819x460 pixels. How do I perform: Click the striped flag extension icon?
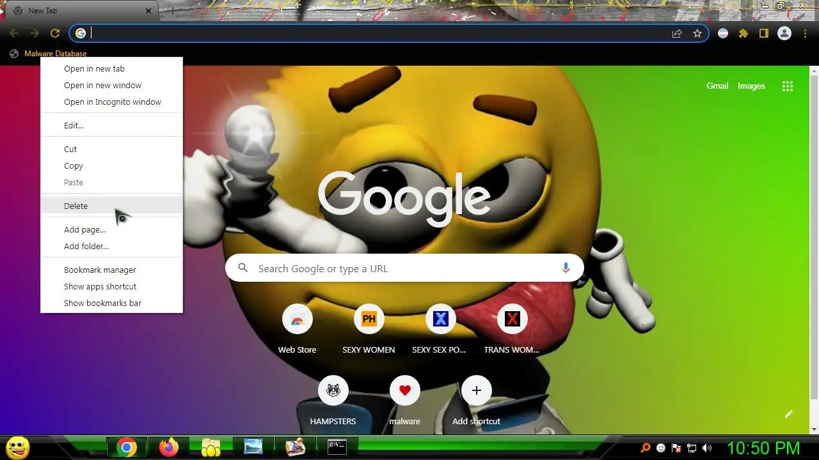coord(723,33)
